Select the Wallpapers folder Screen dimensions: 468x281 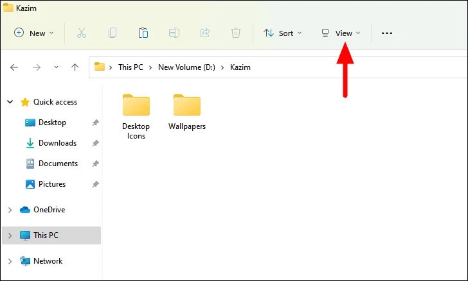(187, 112)
